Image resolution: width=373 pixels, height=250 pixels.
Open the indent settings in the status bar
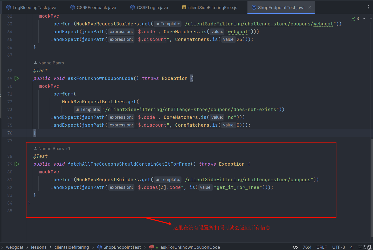point(358,247)
